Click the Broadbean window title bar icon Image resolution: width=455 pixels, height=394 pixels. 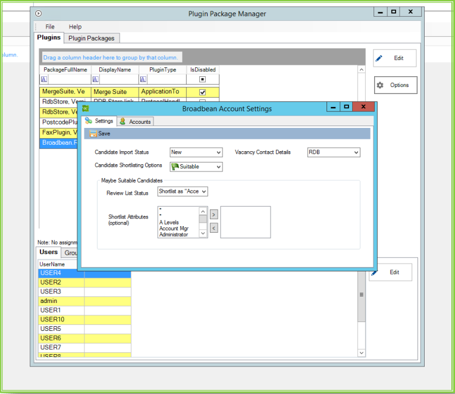pos(85,108)
